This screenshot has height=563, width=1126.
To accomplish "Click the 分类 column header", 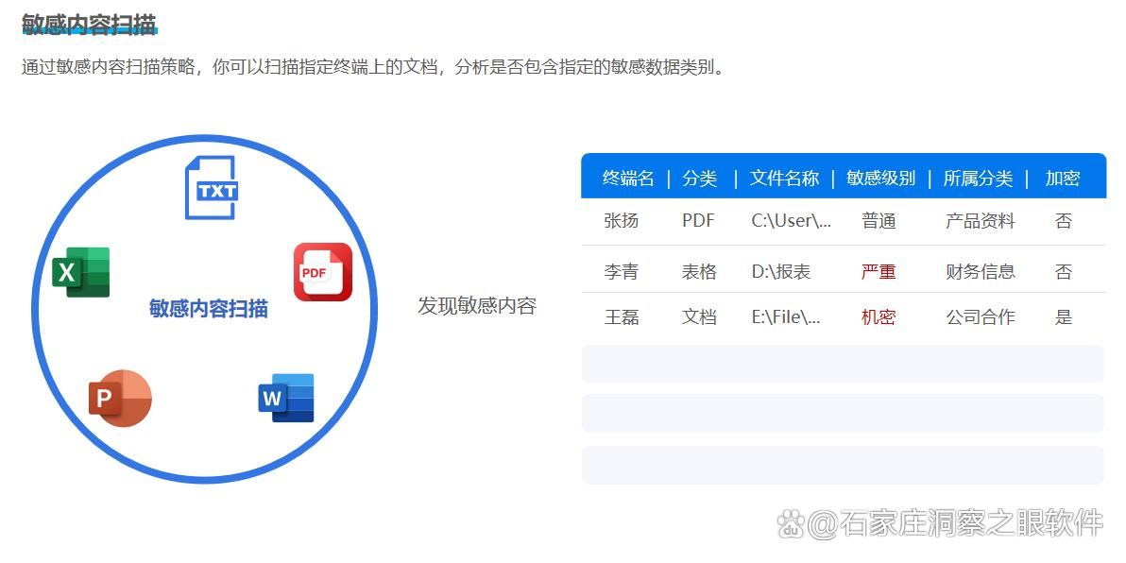I will (699, 179).
